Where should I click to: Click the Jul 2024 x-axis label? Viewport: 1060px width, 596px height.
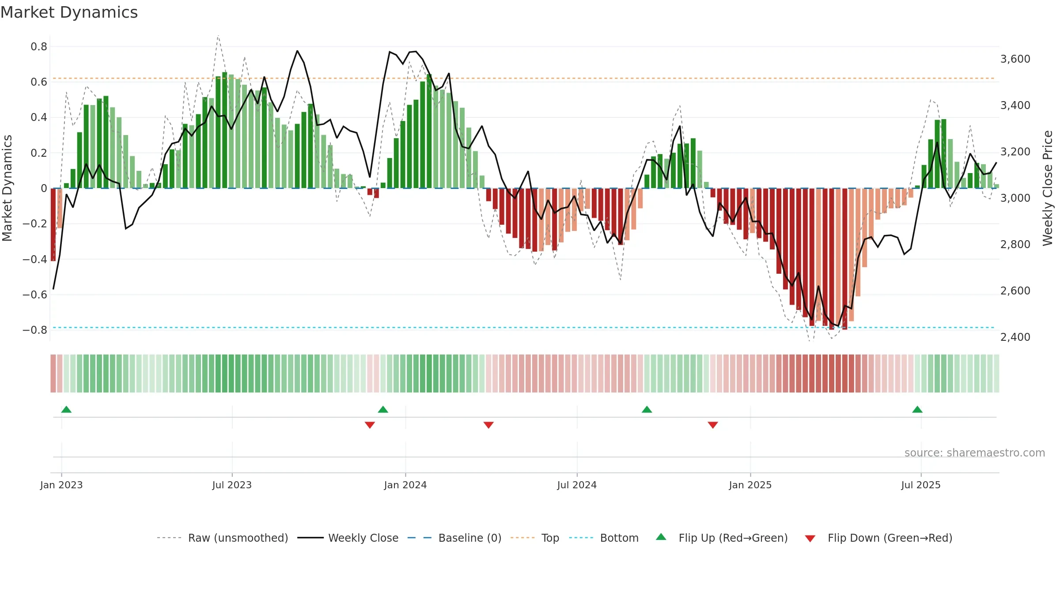(577, 485)
